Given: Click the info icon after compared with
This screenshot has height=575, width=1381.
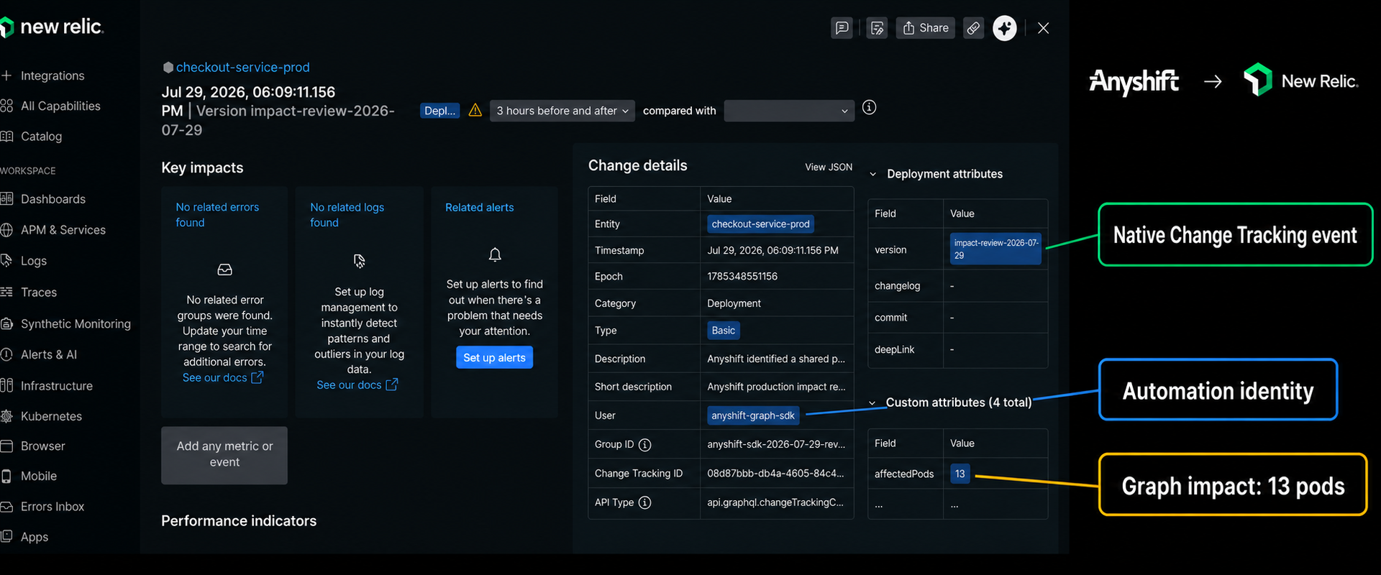Looking at the screenshot, I should tap(870, 108).
